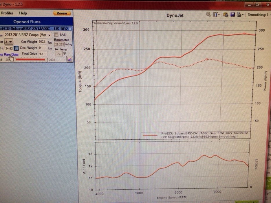271x203 pixels.
Task: Click the zoom out magnifier icon
Action: [209, 14]
